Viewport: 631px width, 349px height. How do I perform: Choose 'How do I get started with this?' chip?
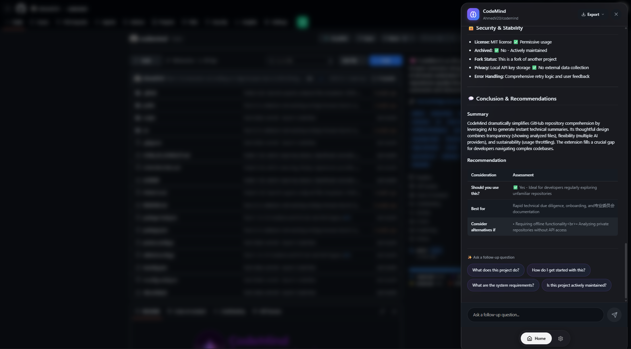pyautogui.click(x=558, y=270)
